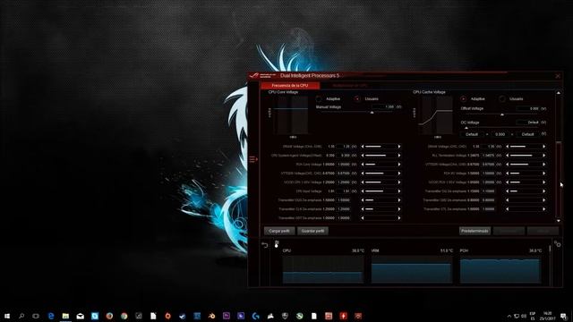This screenshot has height=322, width=573.
Task: Click the DRAM Voltage (CHA, CHB) input field
Action: pyautogui.click(x=343, y=147)
